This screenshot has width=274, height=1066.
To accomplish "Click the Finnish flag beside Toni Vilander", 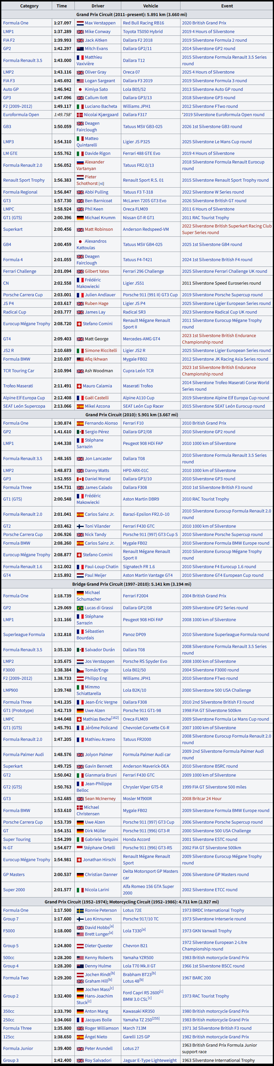I will click(80, 526).
